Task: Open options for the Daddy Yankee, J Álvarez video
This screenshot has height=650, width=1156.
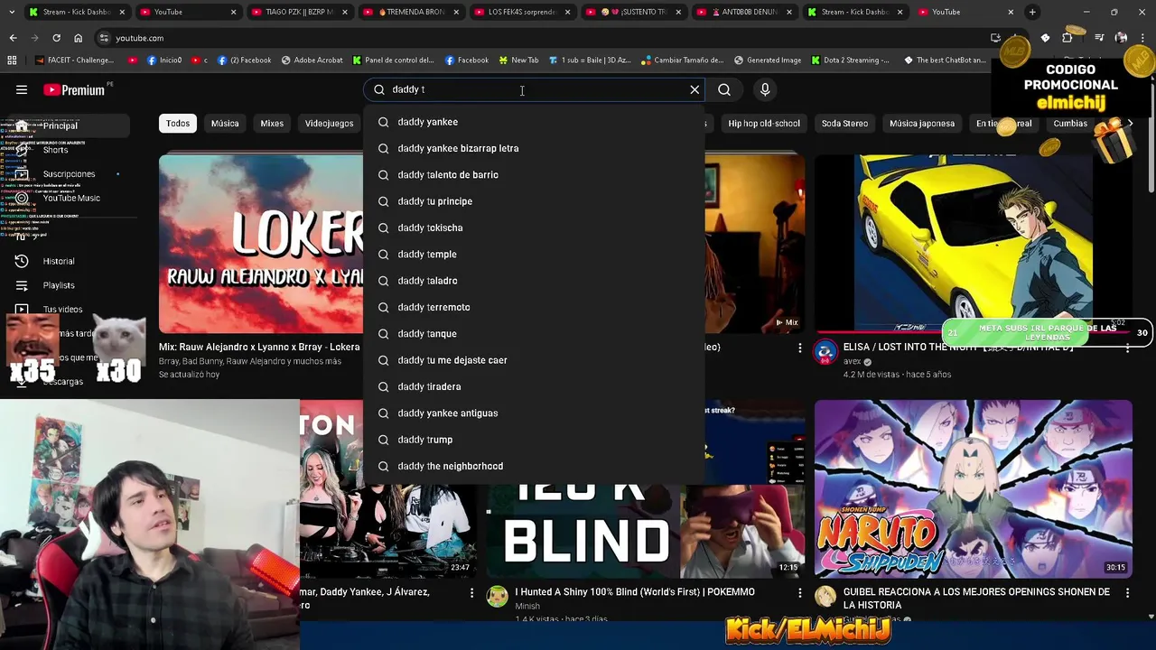Action: (x=471, y=593)
